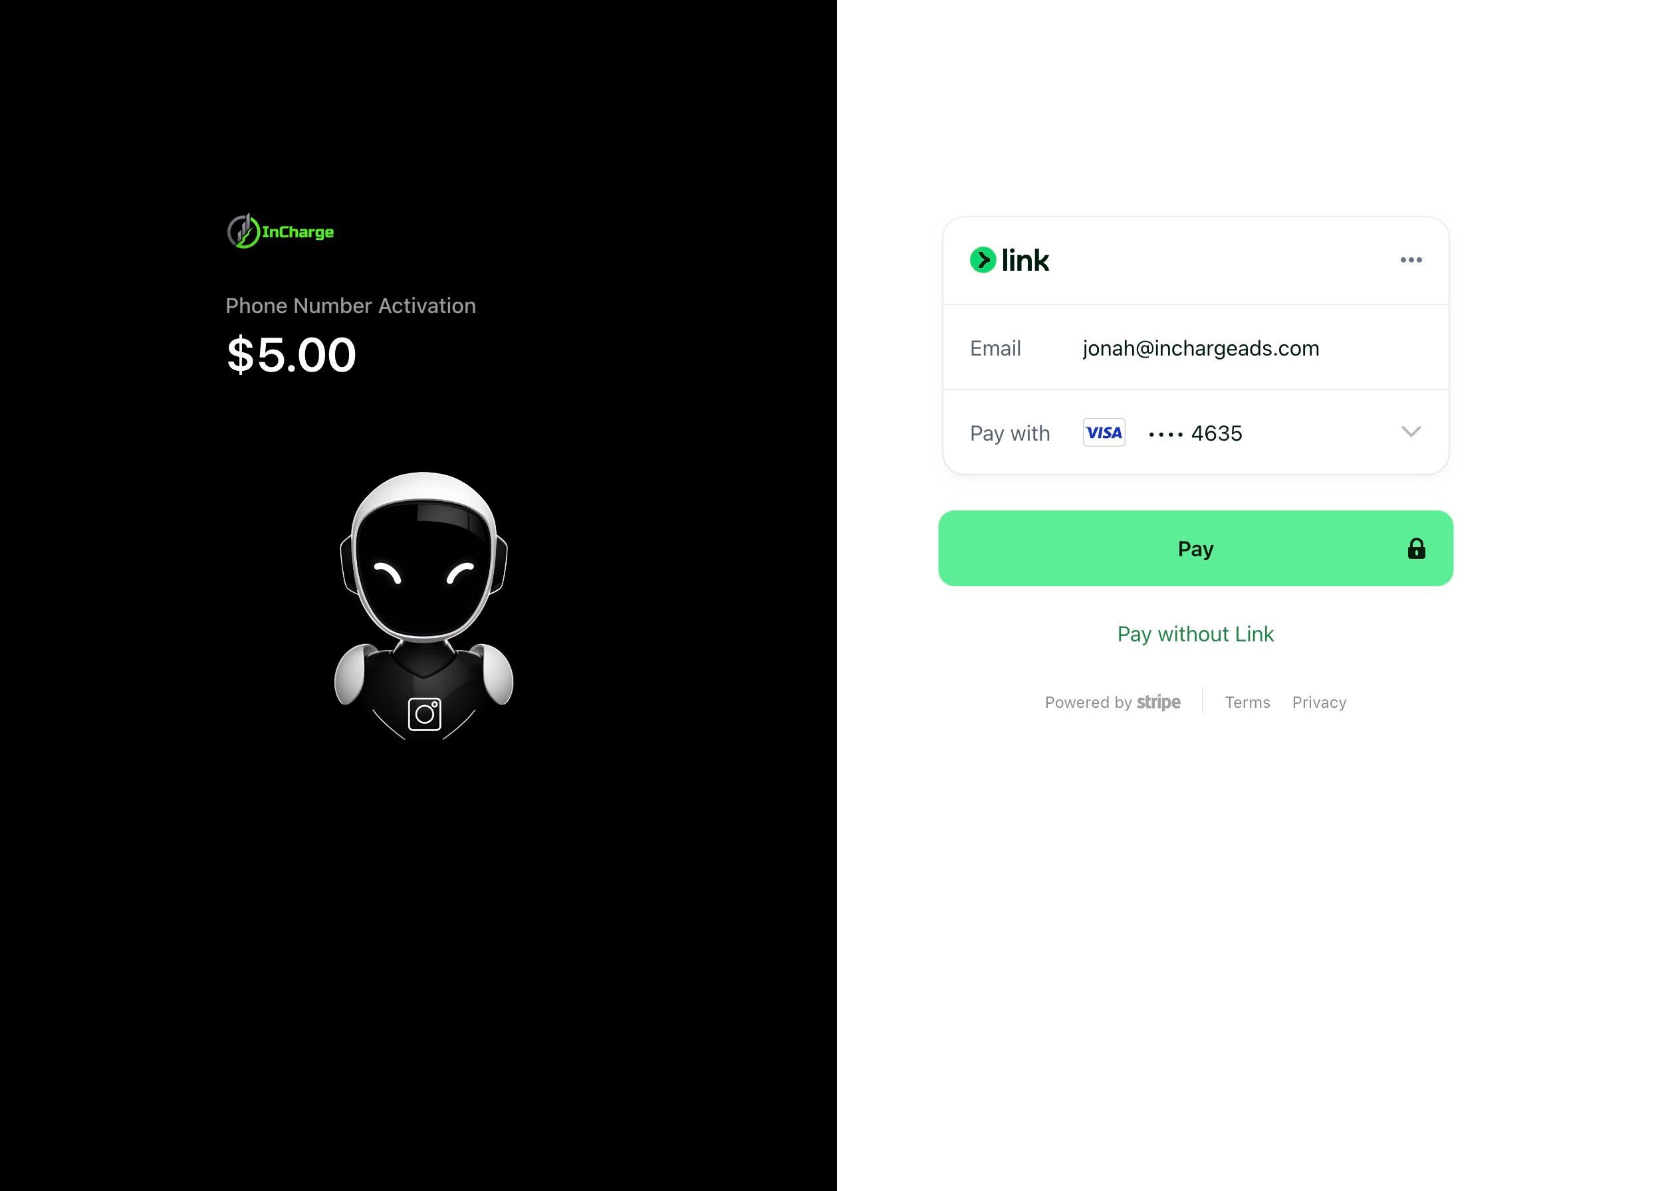Click the Email label row
1674x1191 pixels.
click(x=1195, y=348)
